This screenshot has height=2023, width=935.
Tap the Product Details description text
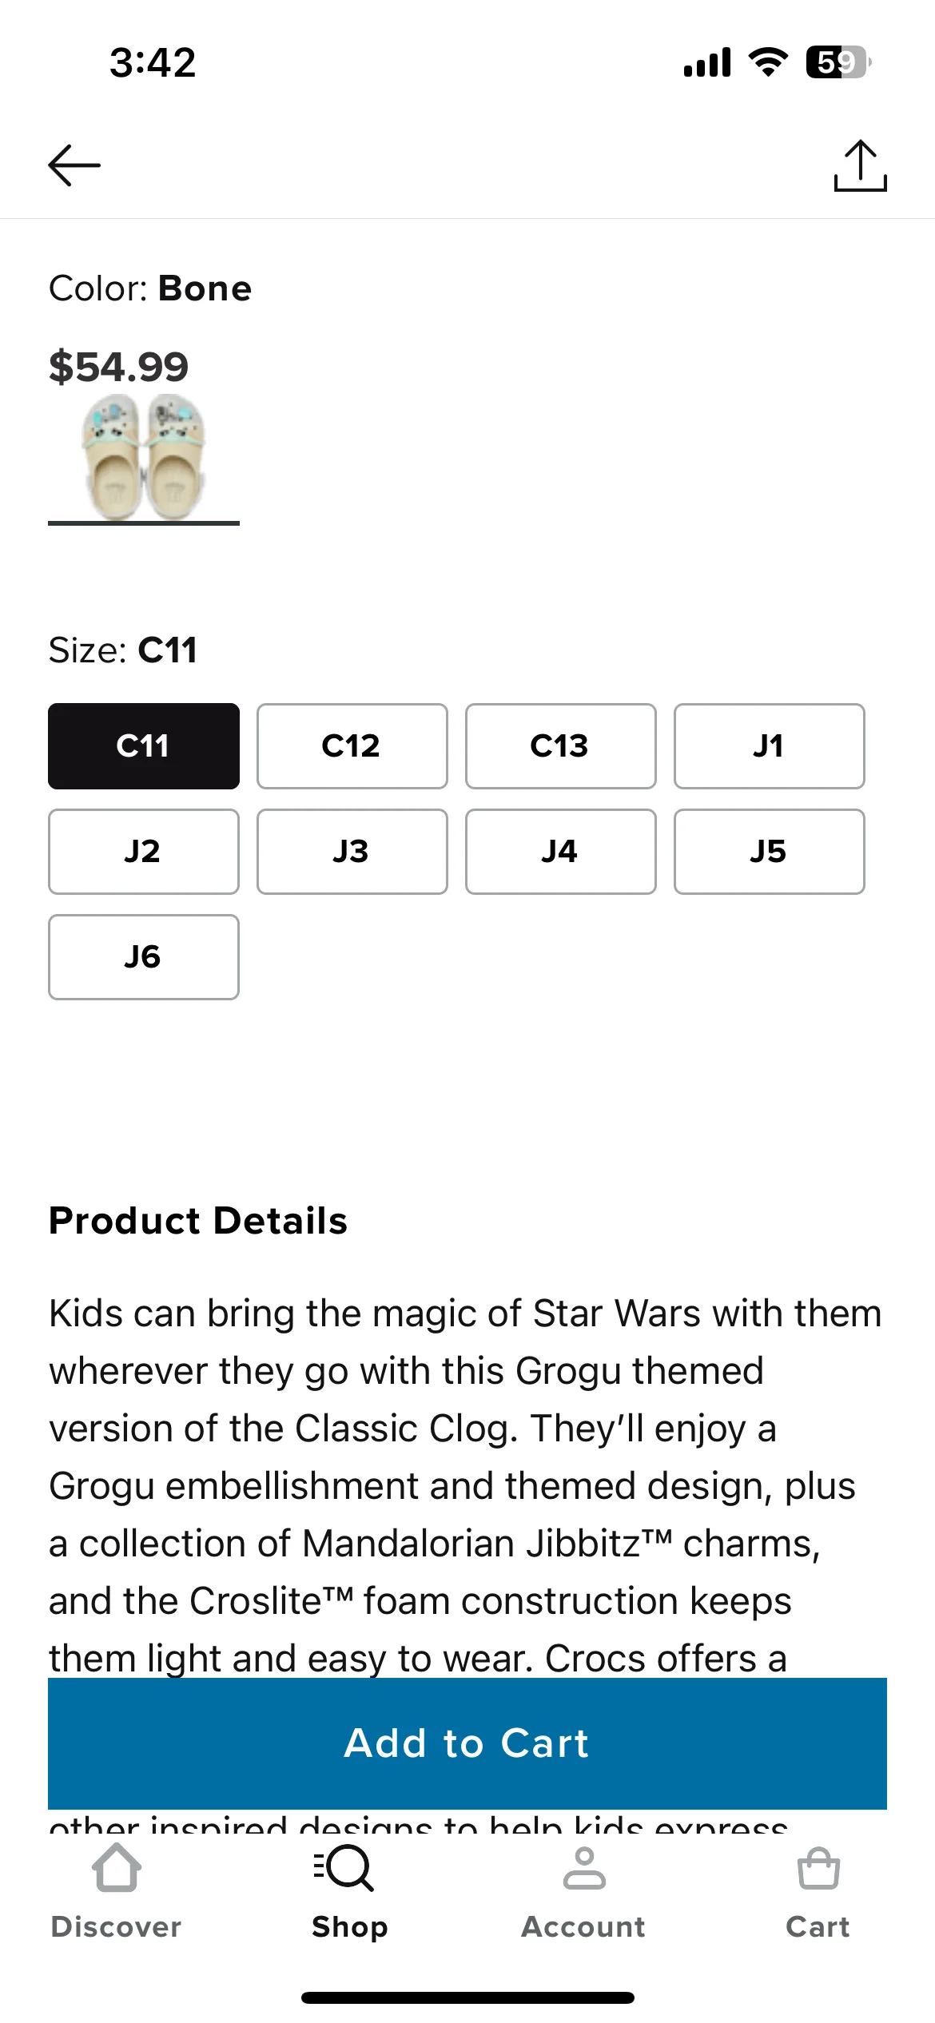(465, 1485)
